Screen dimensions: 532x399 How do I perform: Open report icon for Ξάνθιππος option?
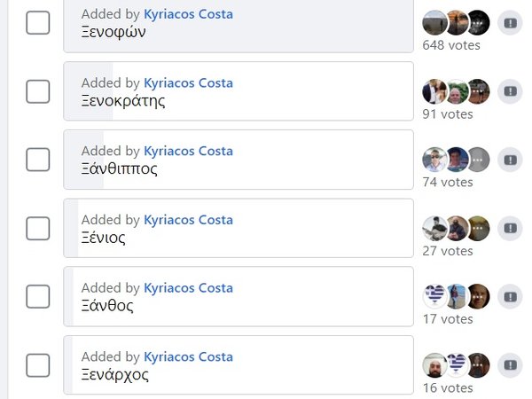[510, 160]
